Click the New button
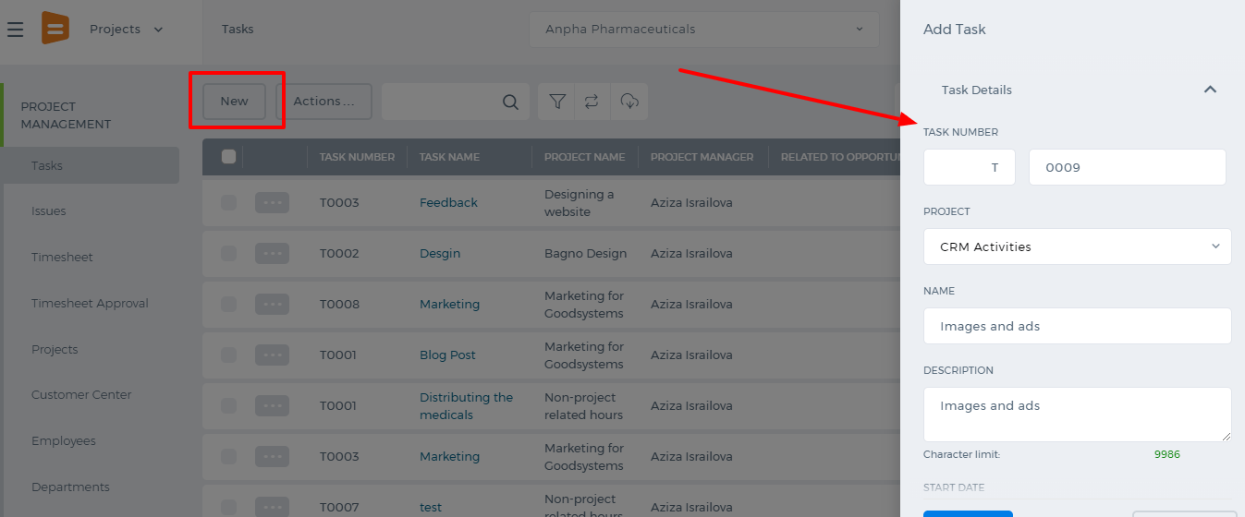This screenshot has height=517, width=1245. [235, 102]
